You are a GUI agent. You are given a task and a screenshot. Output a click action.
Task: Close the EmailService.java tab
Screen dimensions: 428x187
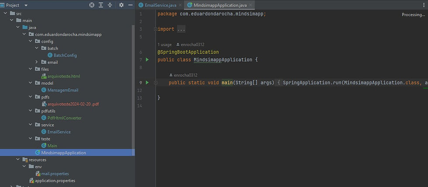coord(180,5)
